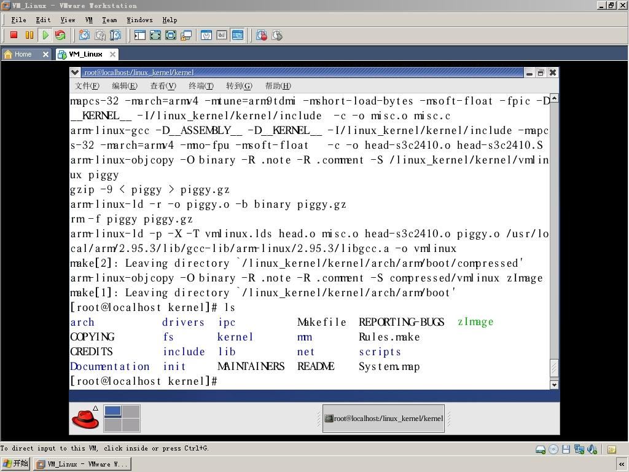Open the terminal 帮助(H) menu

point(278,86)
